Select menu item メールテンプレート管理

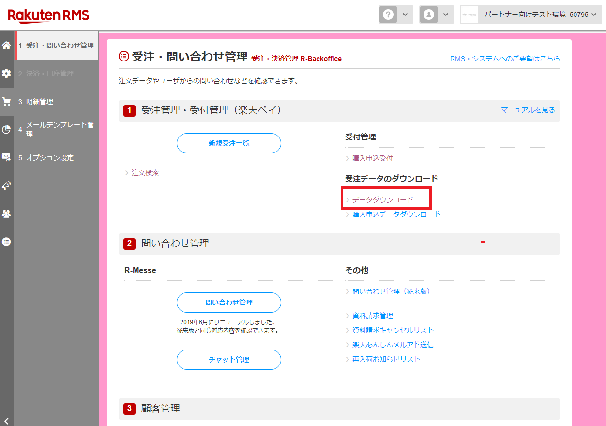click(x=57, y=130)
